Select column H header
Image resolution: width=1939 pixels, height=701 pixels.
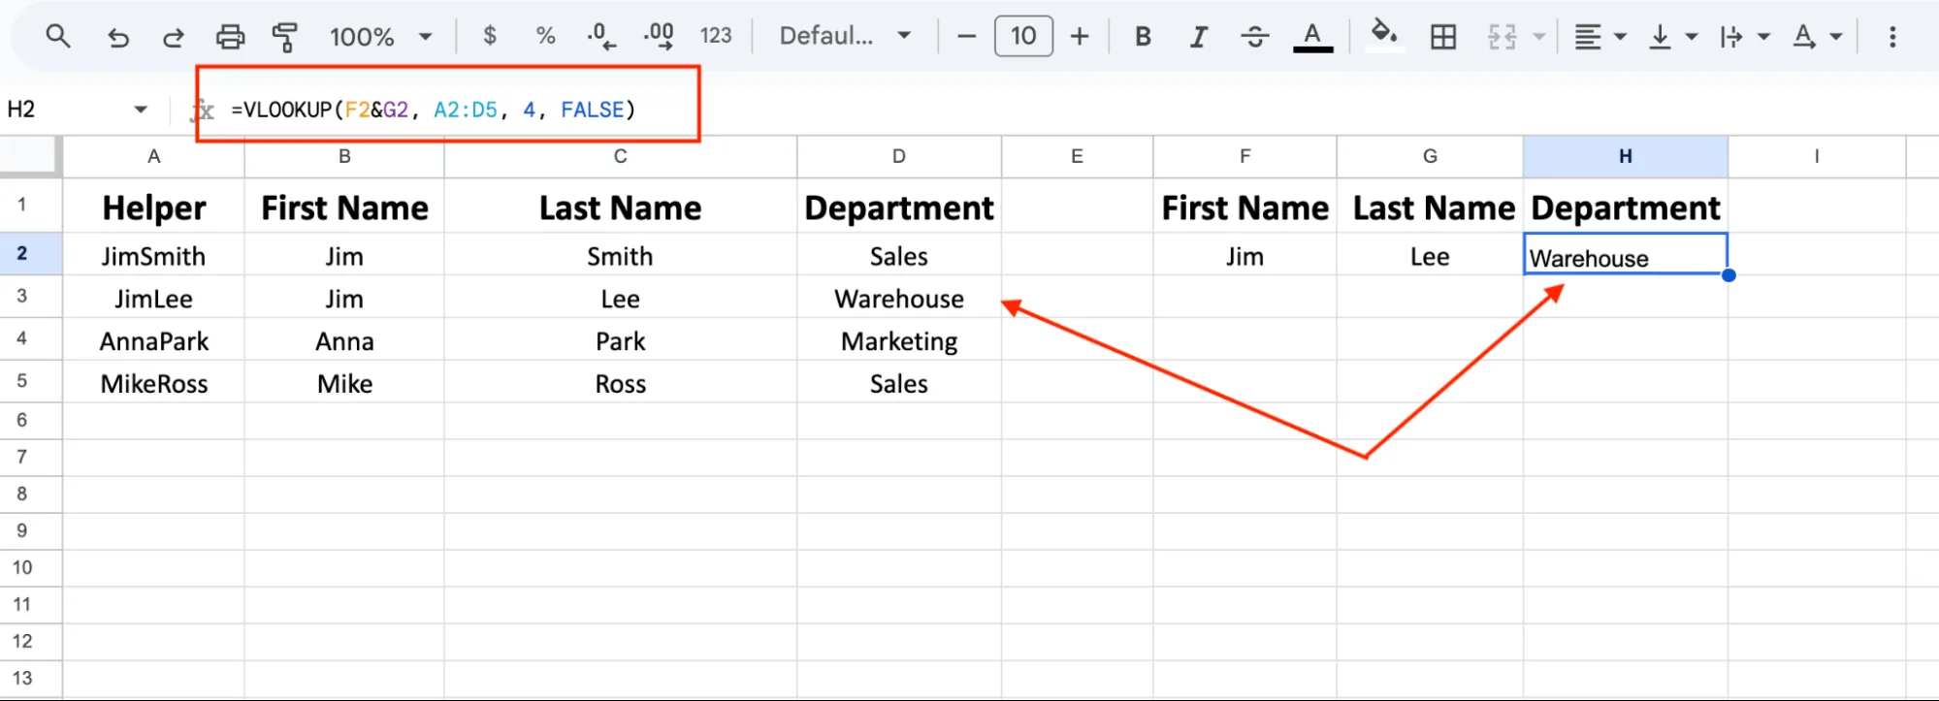click(x=1626, y=156)
